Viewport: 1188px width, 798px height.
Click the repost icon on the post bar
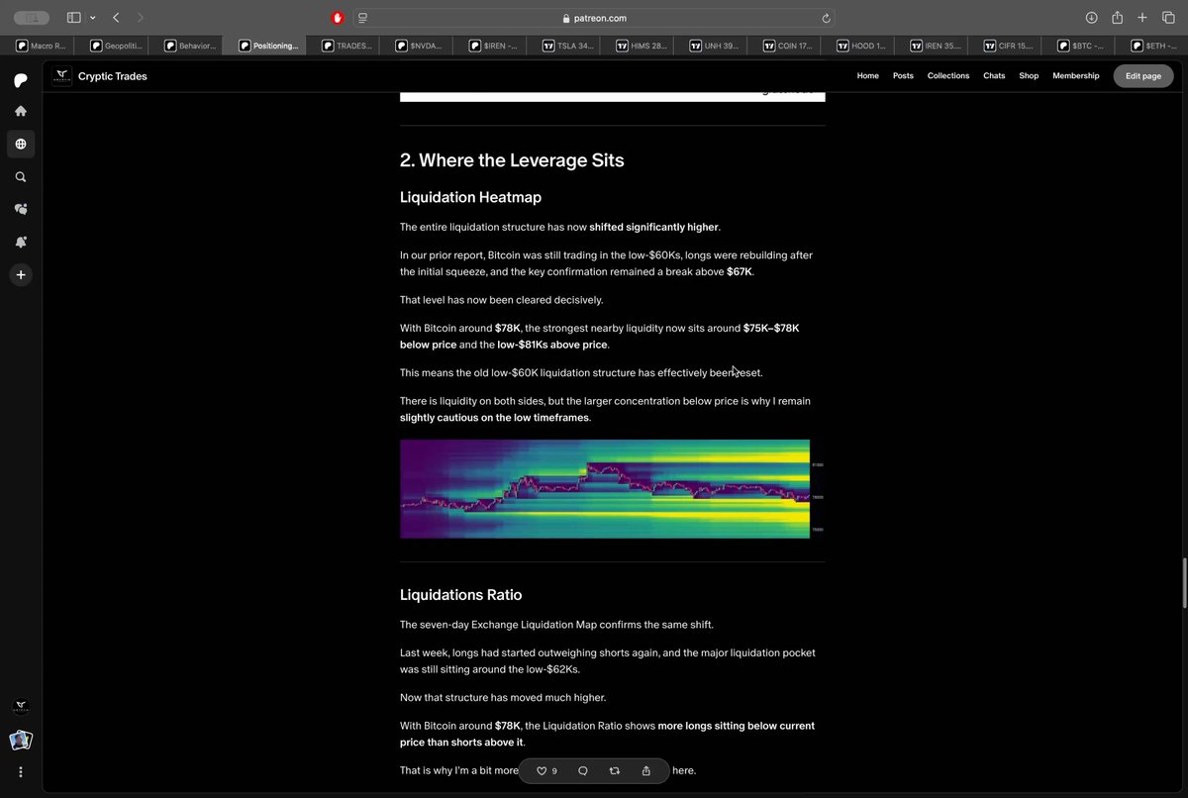tap(615, 770)
